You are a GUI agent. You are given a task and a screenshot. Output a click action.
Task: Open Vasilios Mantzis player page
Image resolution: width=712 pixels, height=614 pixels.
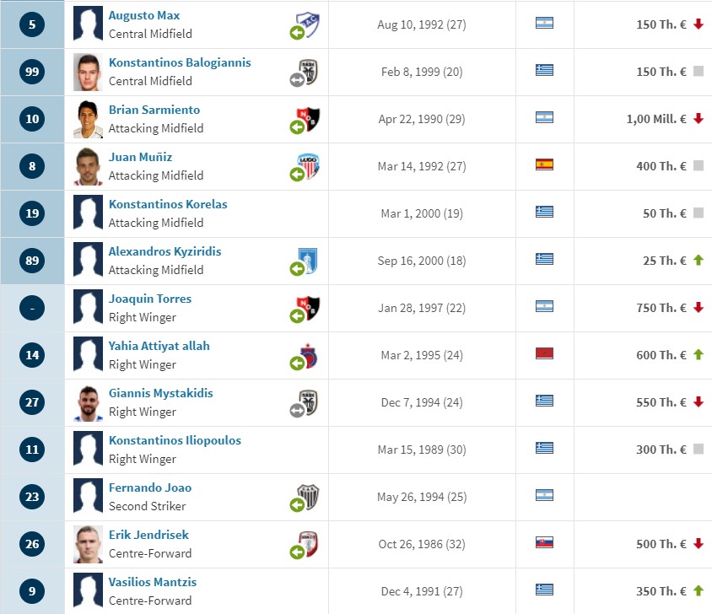[153, 582]
